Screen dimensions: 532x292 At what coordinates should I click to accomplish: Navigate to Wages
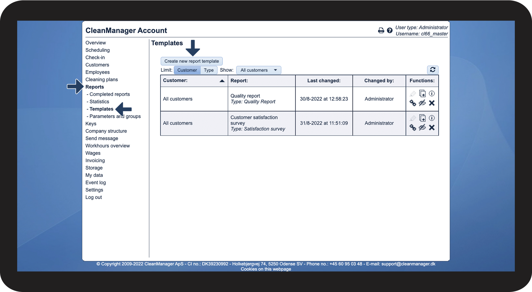click(x=93, y=153)
